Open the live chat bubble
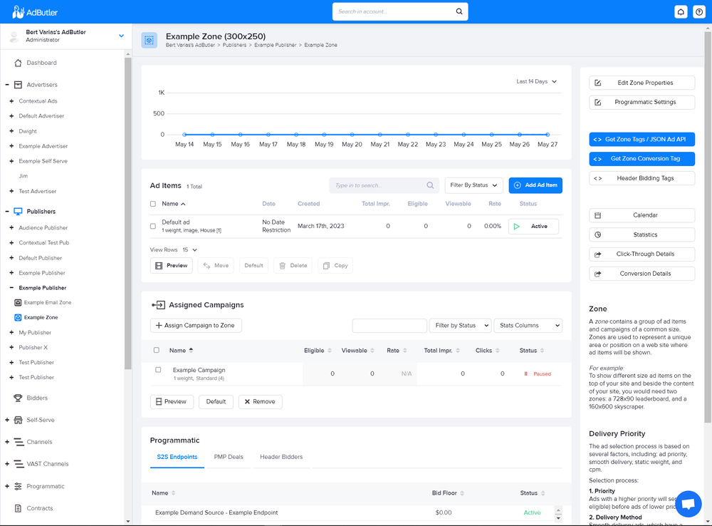 [689, 504]
